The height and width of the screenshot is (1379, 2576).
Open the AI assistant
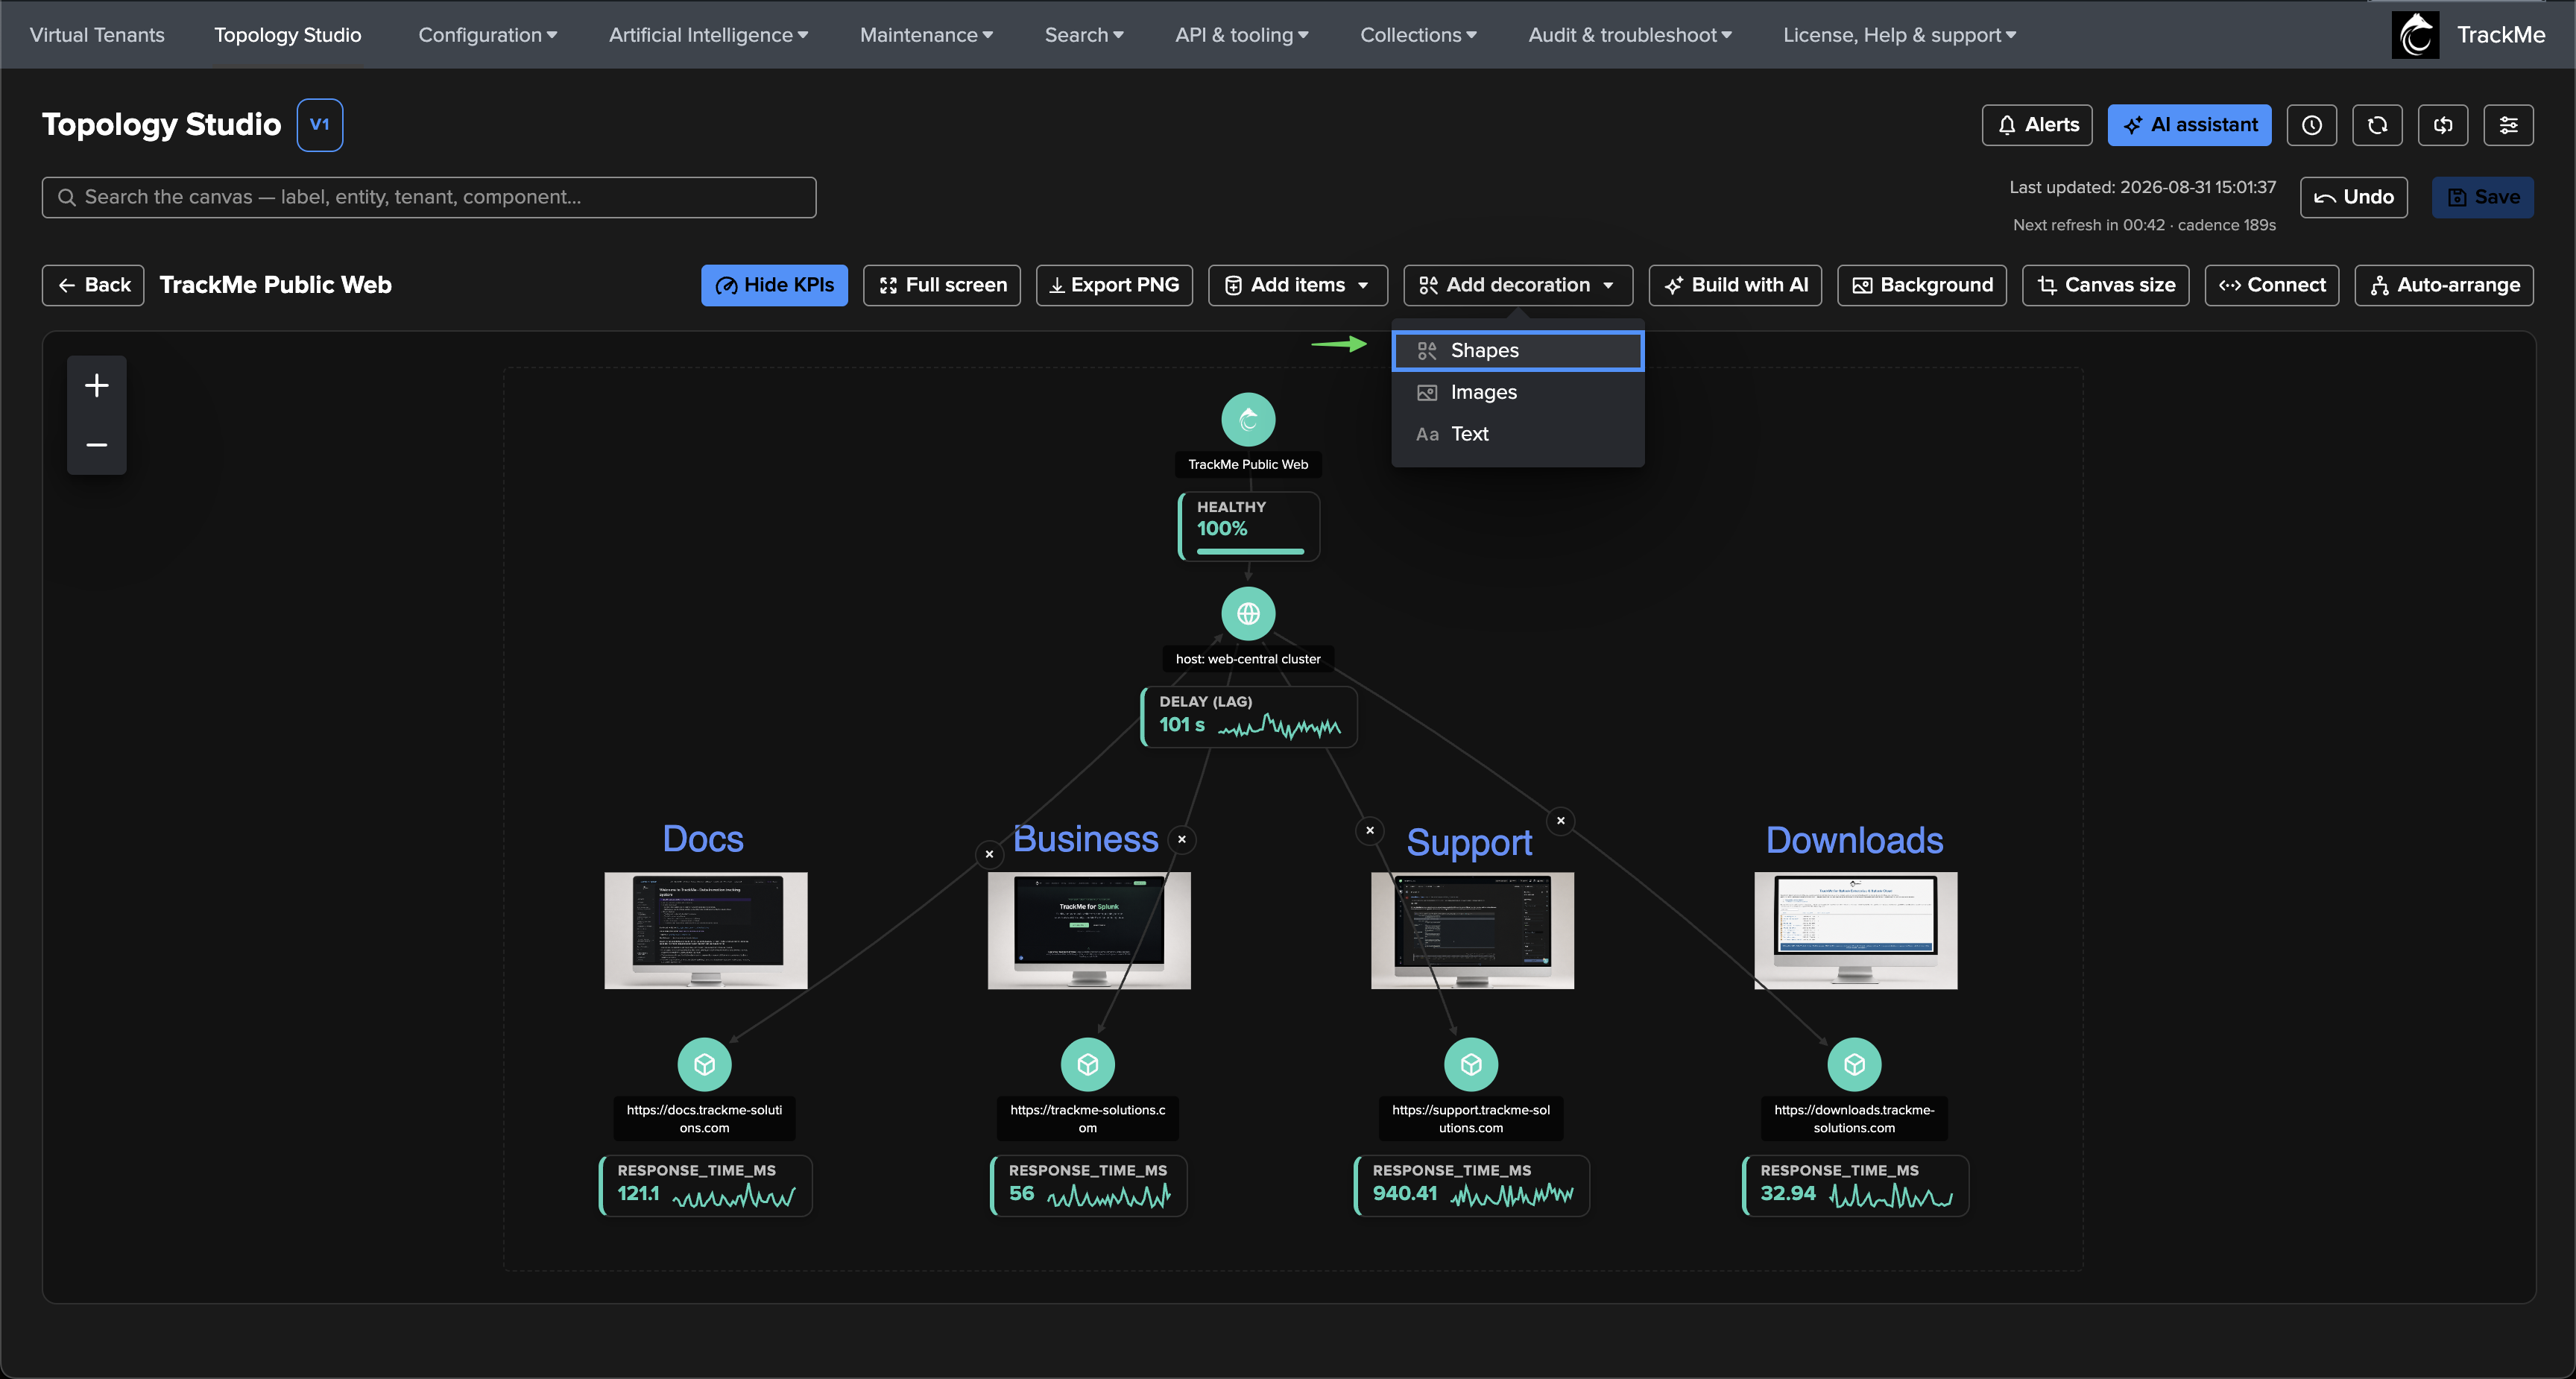2189,125
